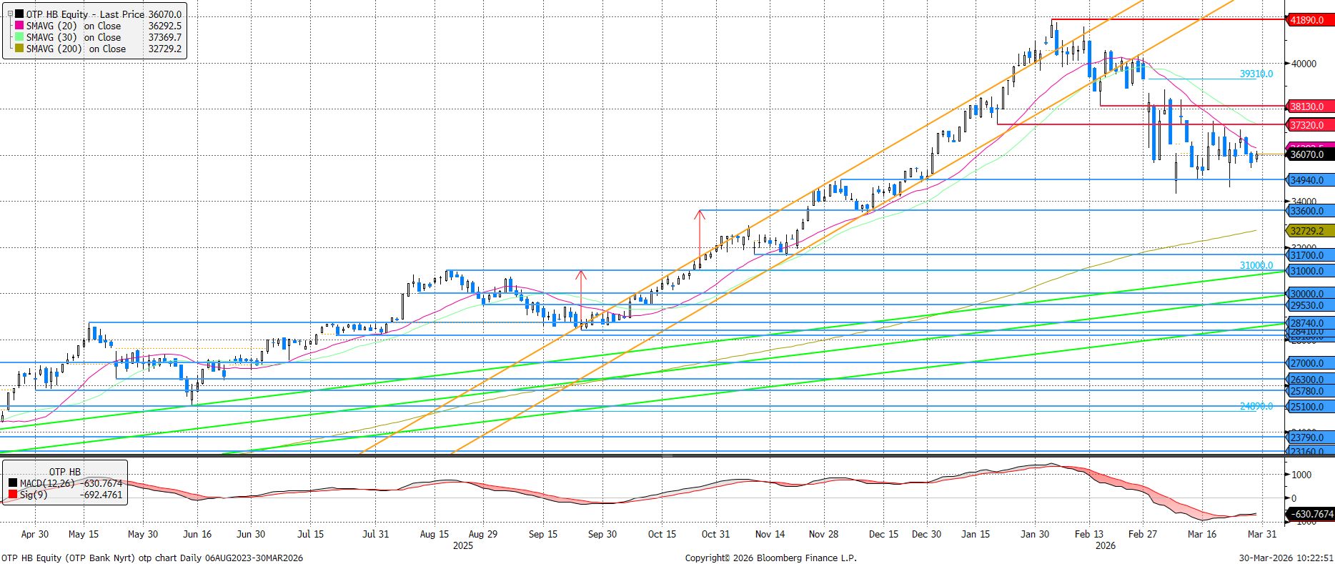Click the light green SMAVG (30) legend swatch
1335x564 pixels.
19,37
